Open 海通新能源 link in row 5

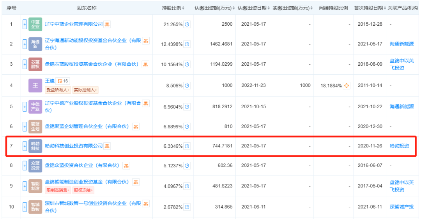point(402,107)
